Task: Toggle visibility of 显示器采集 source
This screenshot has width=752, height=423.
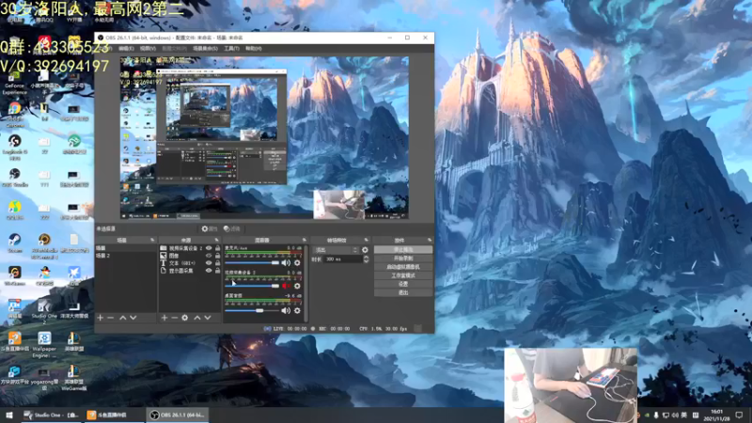Action: click(x=209, y=271)
